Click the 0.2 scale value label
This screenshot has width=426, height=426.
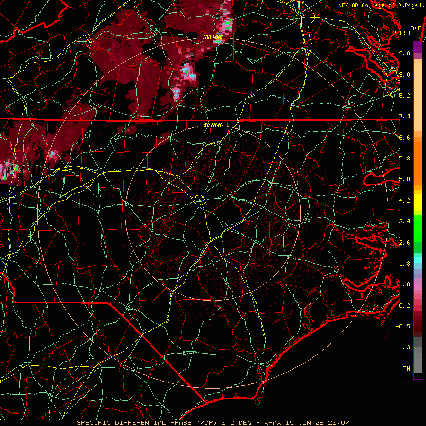(x=405, y=306)
